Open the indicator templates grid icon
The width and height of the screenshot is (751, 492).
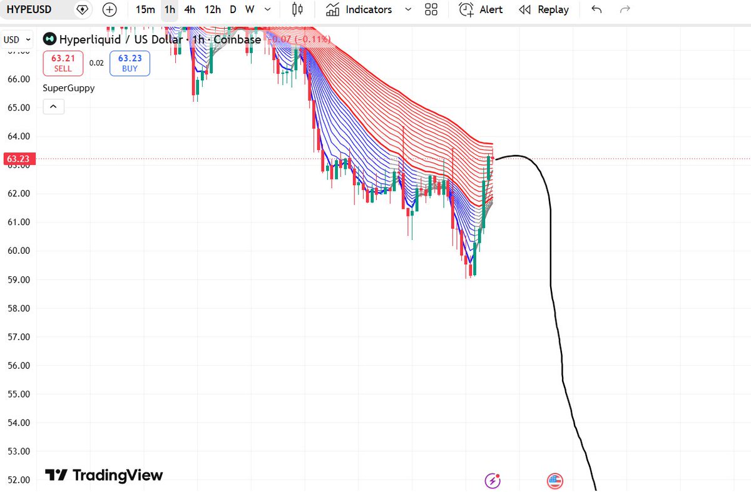point(431,10)
